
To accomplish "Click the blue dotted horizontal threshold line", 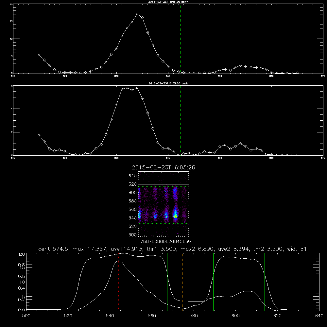I will tap(173, 301).
